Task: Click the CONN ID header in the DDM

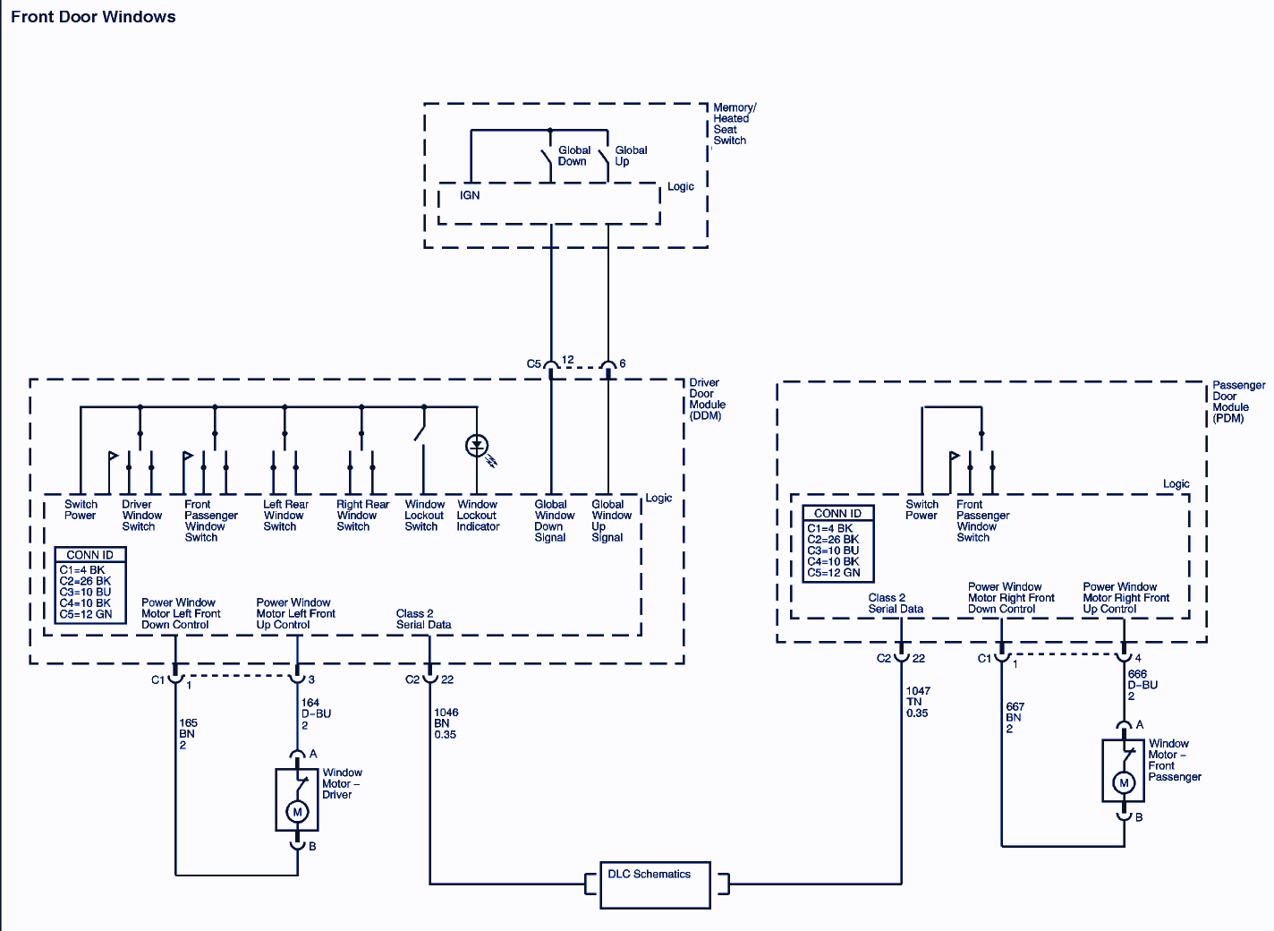Action: 89,555
